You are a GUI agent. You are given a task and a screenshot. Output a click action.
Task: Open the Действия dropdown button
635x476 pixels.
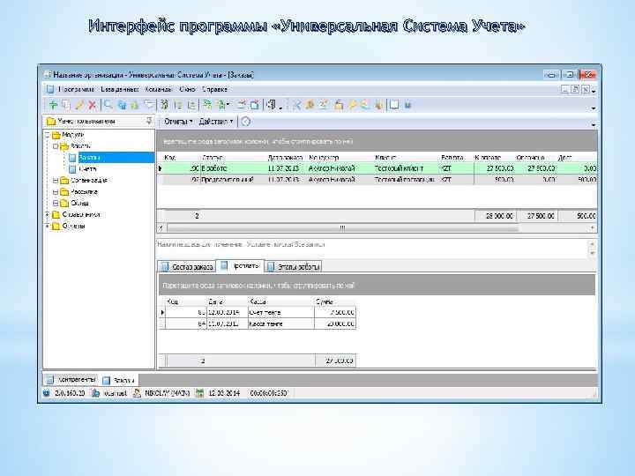[x=216, y=122]
